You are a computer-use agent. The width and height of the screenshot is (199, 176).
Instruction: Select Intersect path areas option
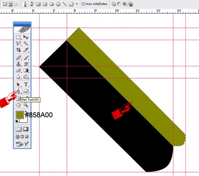[x=124, y=4]
